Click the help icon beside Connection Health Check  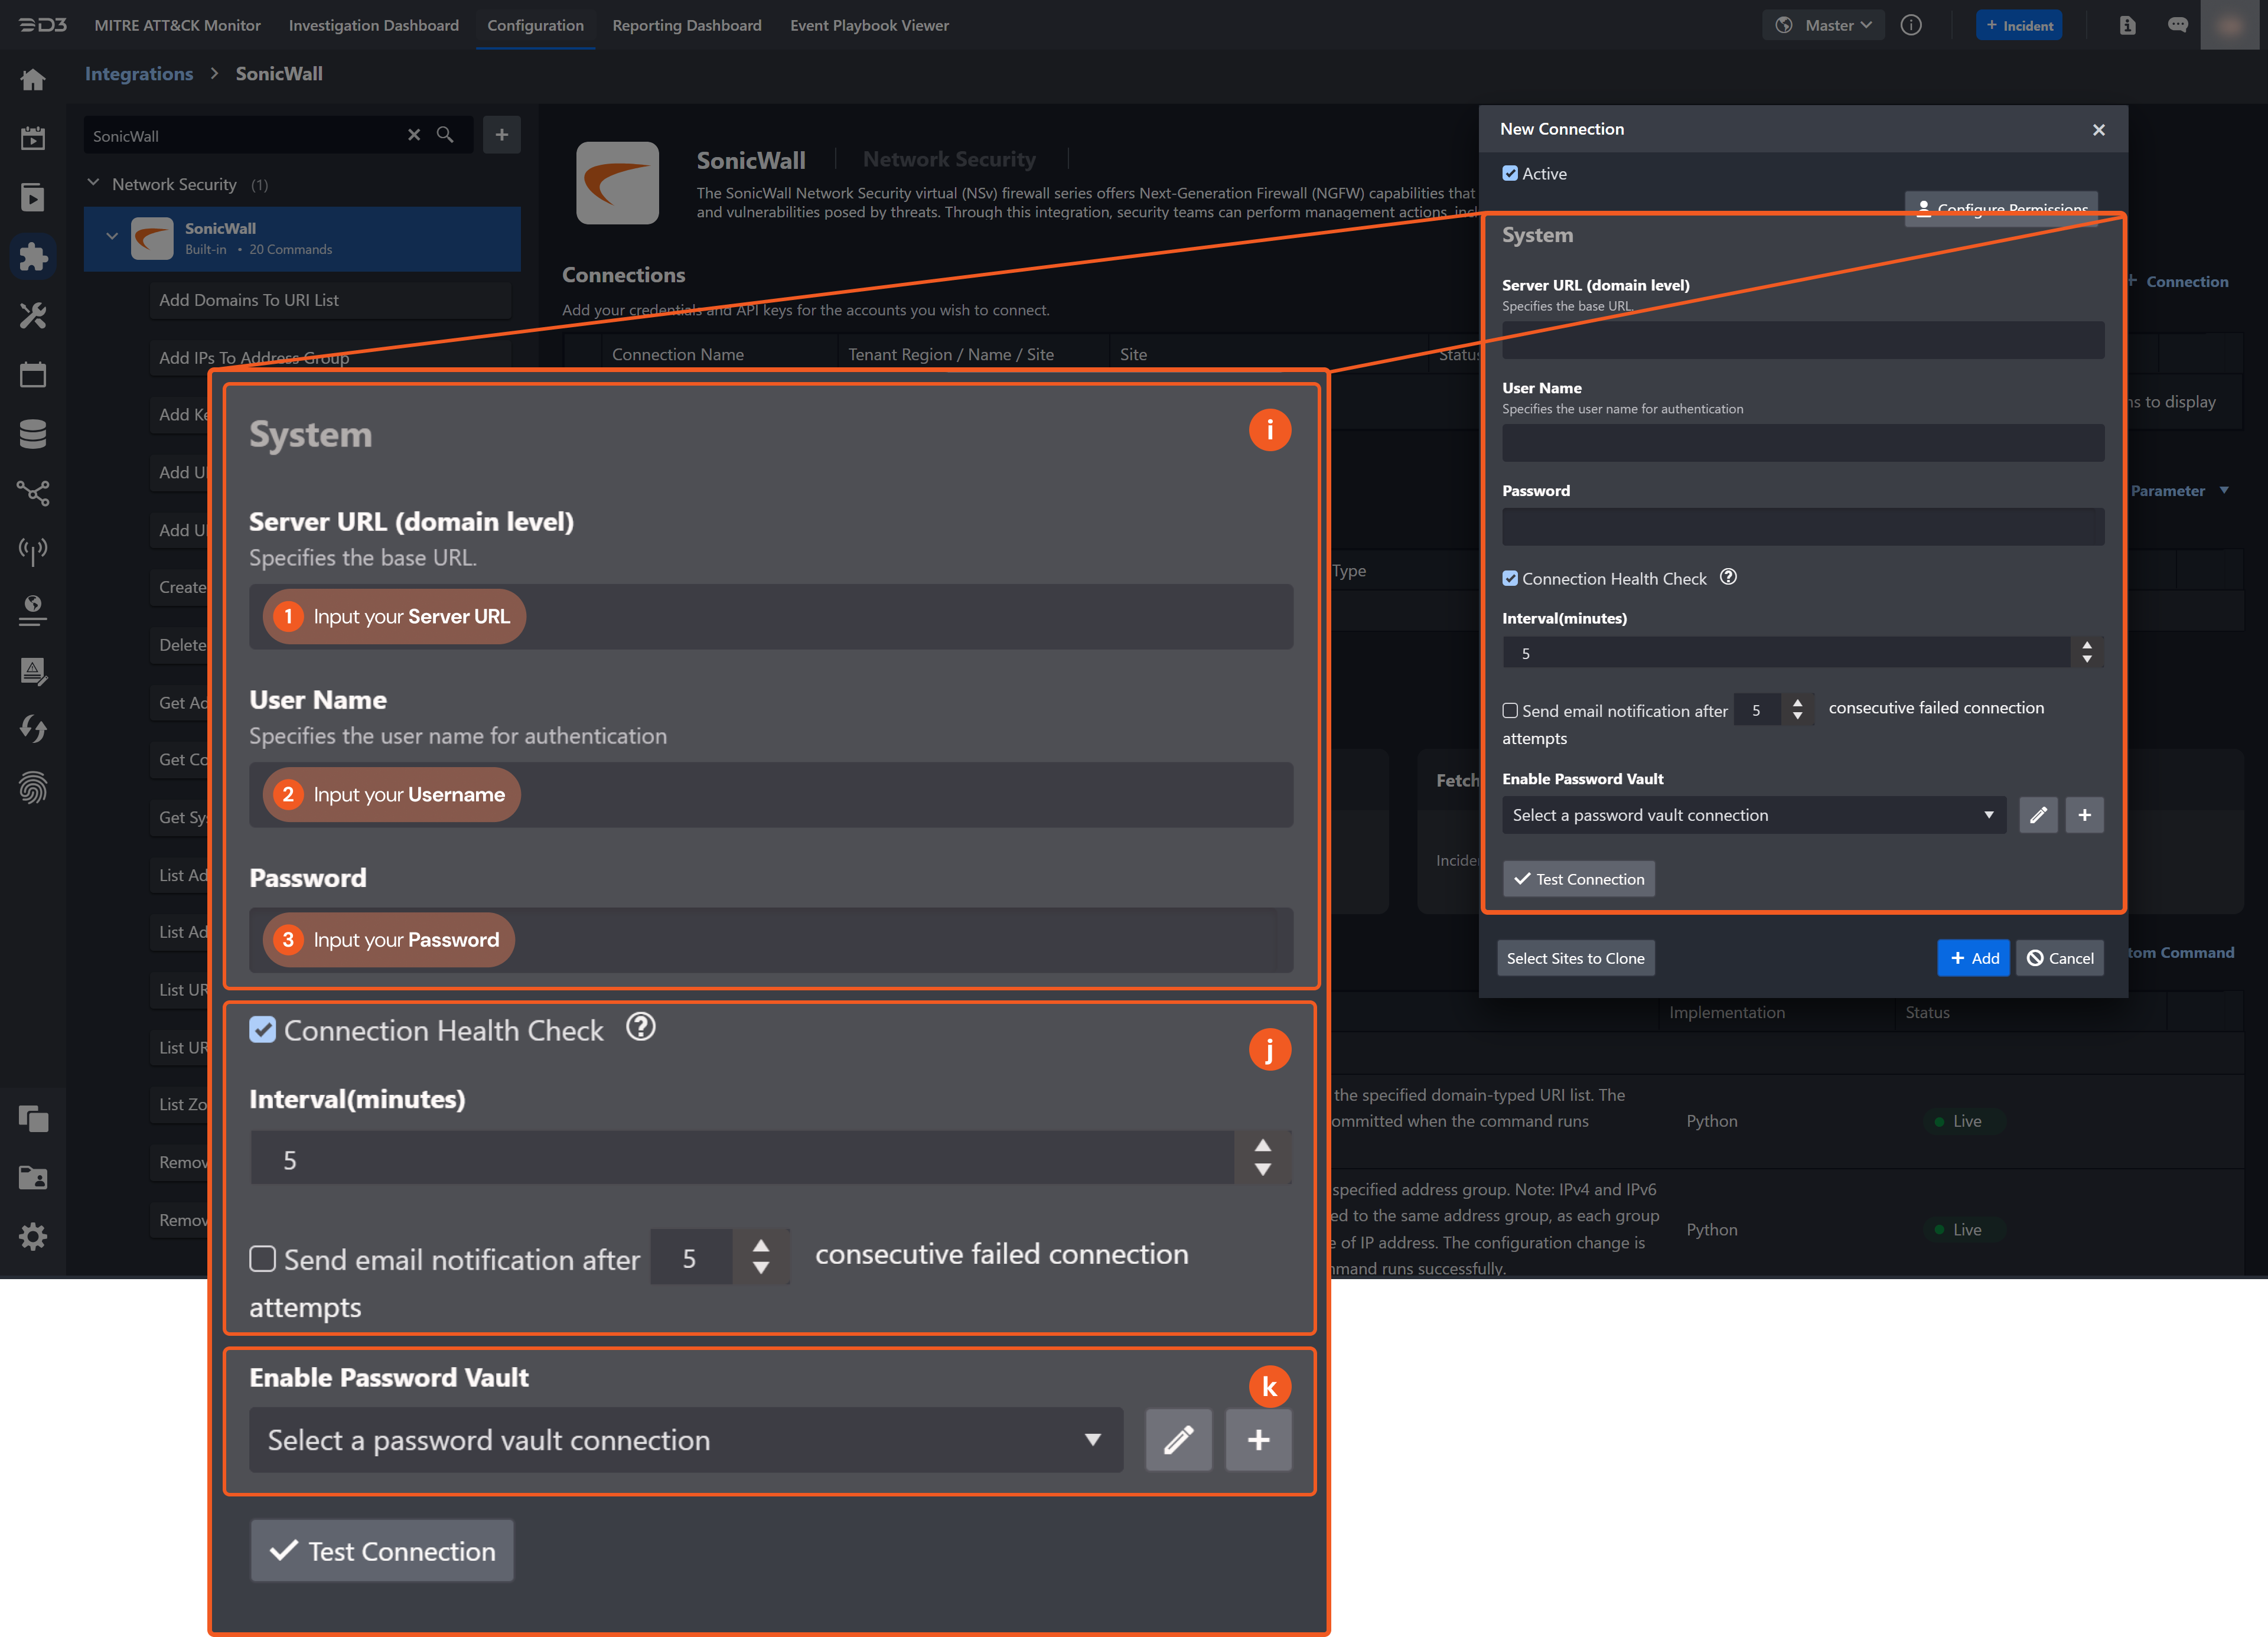tap(1728, 577)
